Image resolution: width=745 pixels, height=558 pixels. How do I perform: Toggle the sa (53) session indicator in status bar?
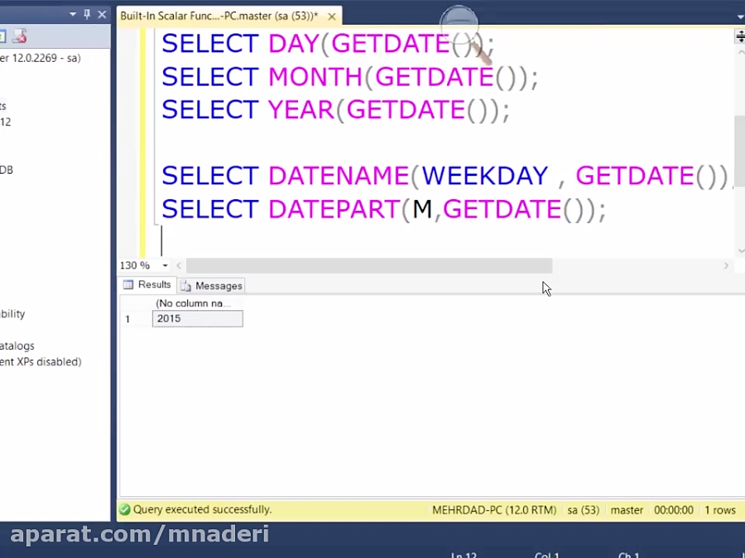coord(583,510)
